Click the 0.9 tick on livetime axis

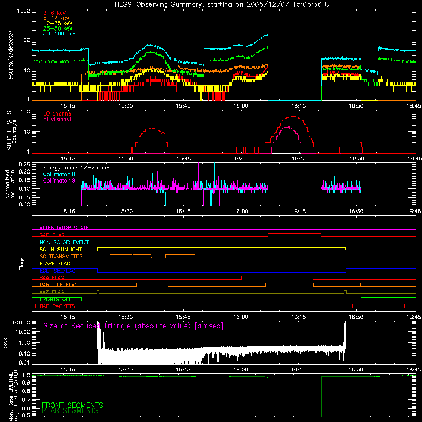(x=26, y=383)
